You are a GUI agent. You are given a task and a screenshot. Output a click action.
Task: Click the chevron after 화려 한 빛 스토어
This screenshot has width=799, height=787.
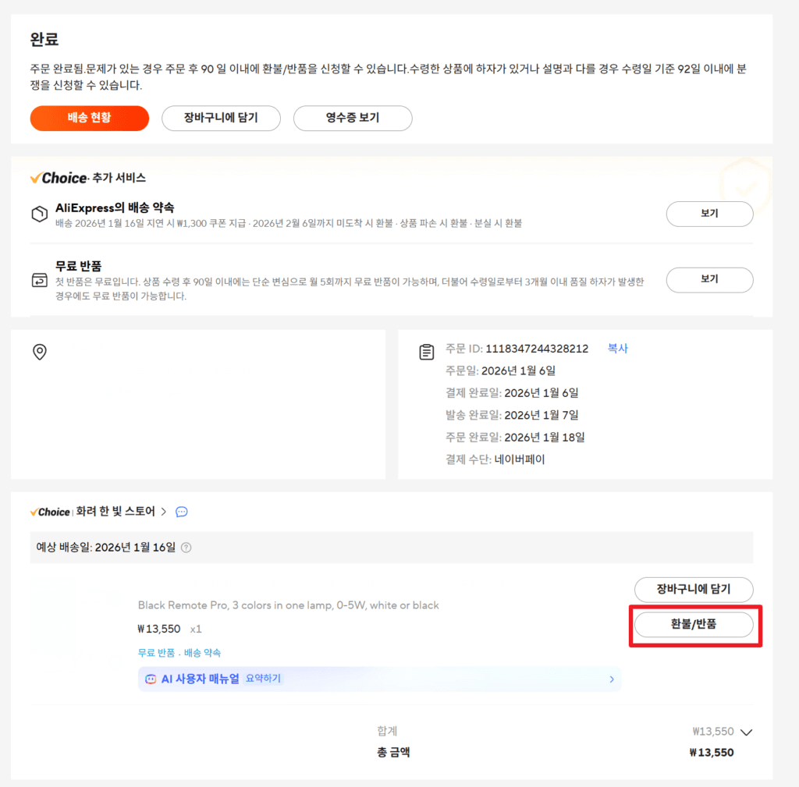click(164, 512)
